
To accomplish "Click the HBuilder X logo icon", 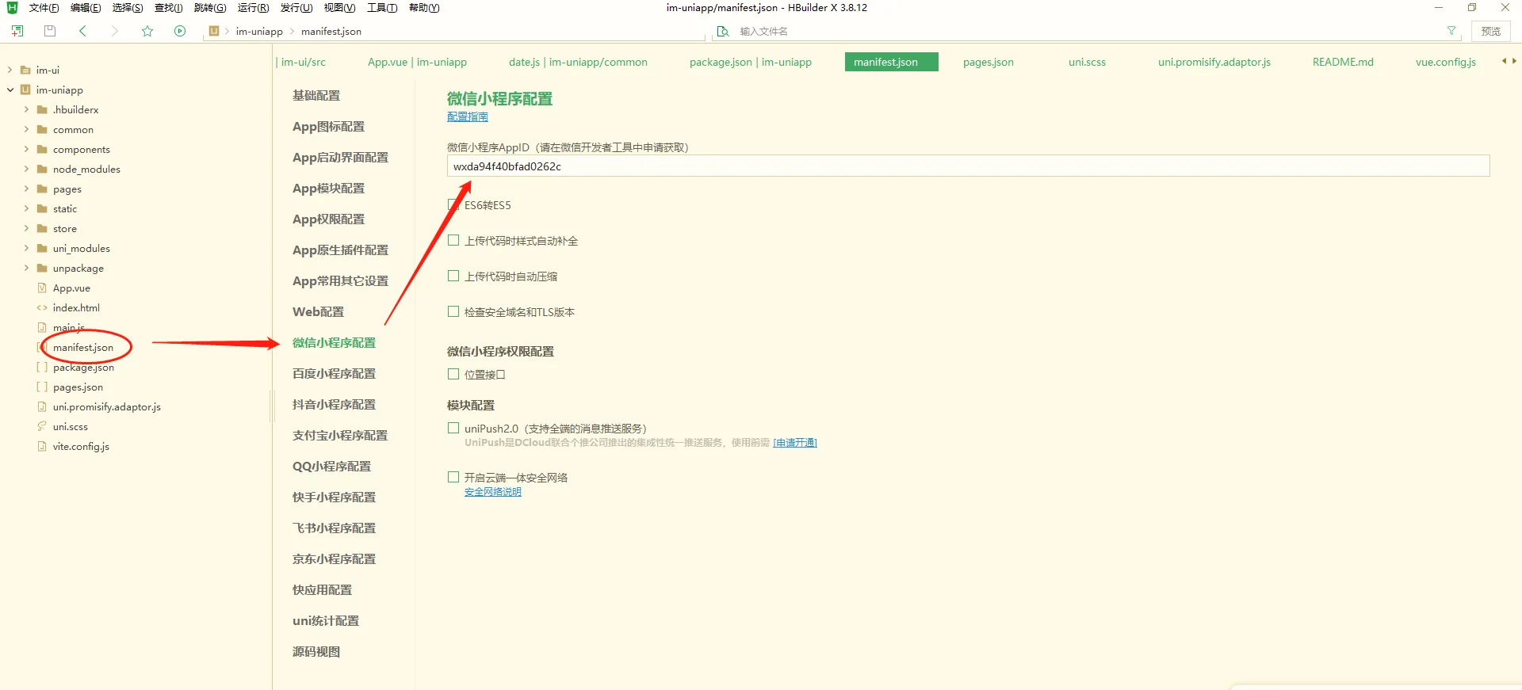I will click(12, 7).
